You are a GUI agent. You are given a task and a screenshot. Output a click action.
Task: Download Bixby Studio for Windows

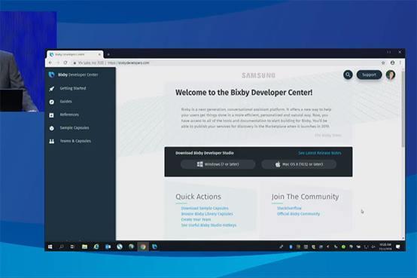pyautogui.click(x=218, y=164)
